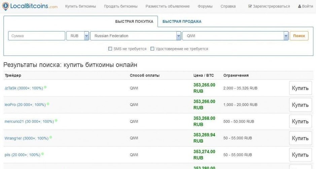The height and width of the screenshot is (169, 316).
Task: Expand the Russian Federation country dropdown
Action: click(x=136, y=36)
